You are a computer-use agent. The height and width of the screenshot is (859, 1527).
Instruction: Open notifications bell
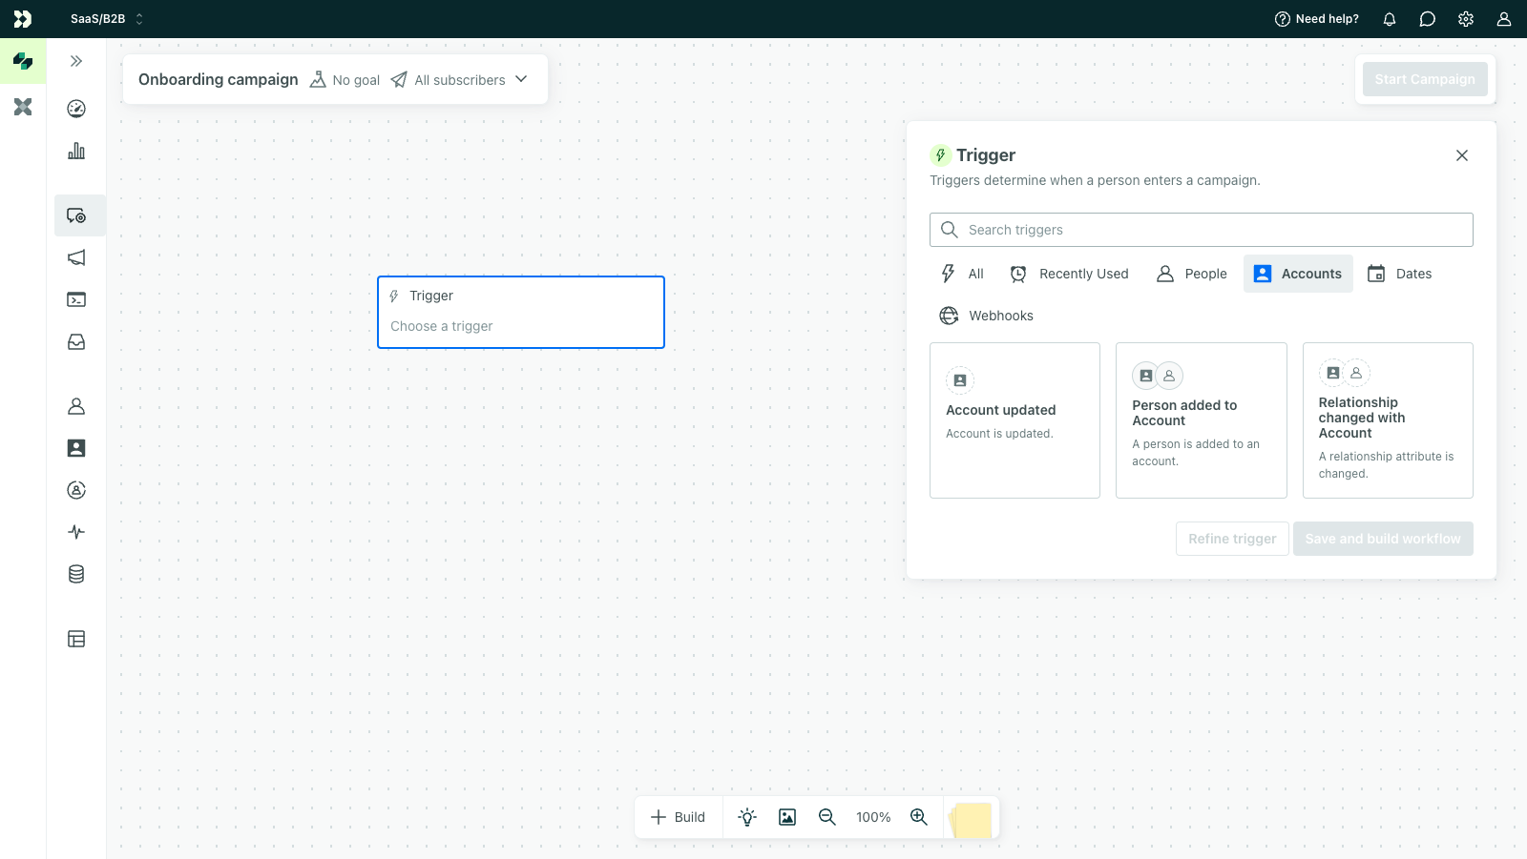[x=1390, y=19]
